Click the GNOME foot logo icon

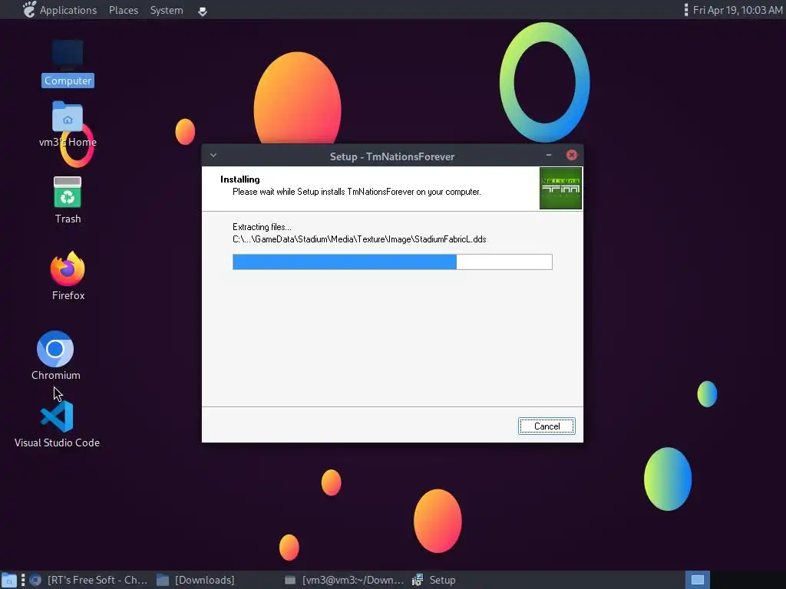[x=29, y=9]
